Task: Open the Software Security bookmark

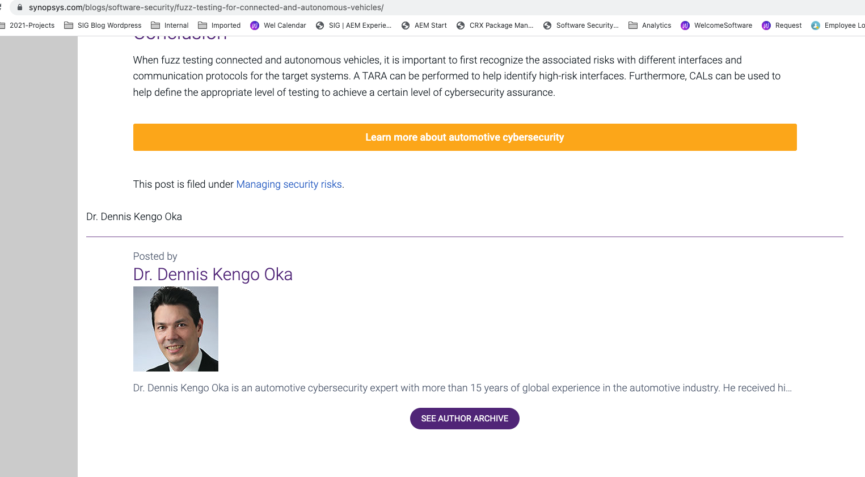Action: (581, 26)
